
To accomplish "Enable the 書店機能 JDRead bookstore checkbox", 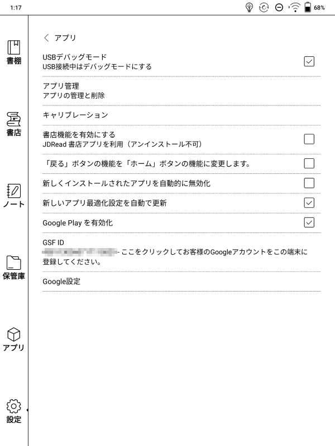I will (310, 138).
